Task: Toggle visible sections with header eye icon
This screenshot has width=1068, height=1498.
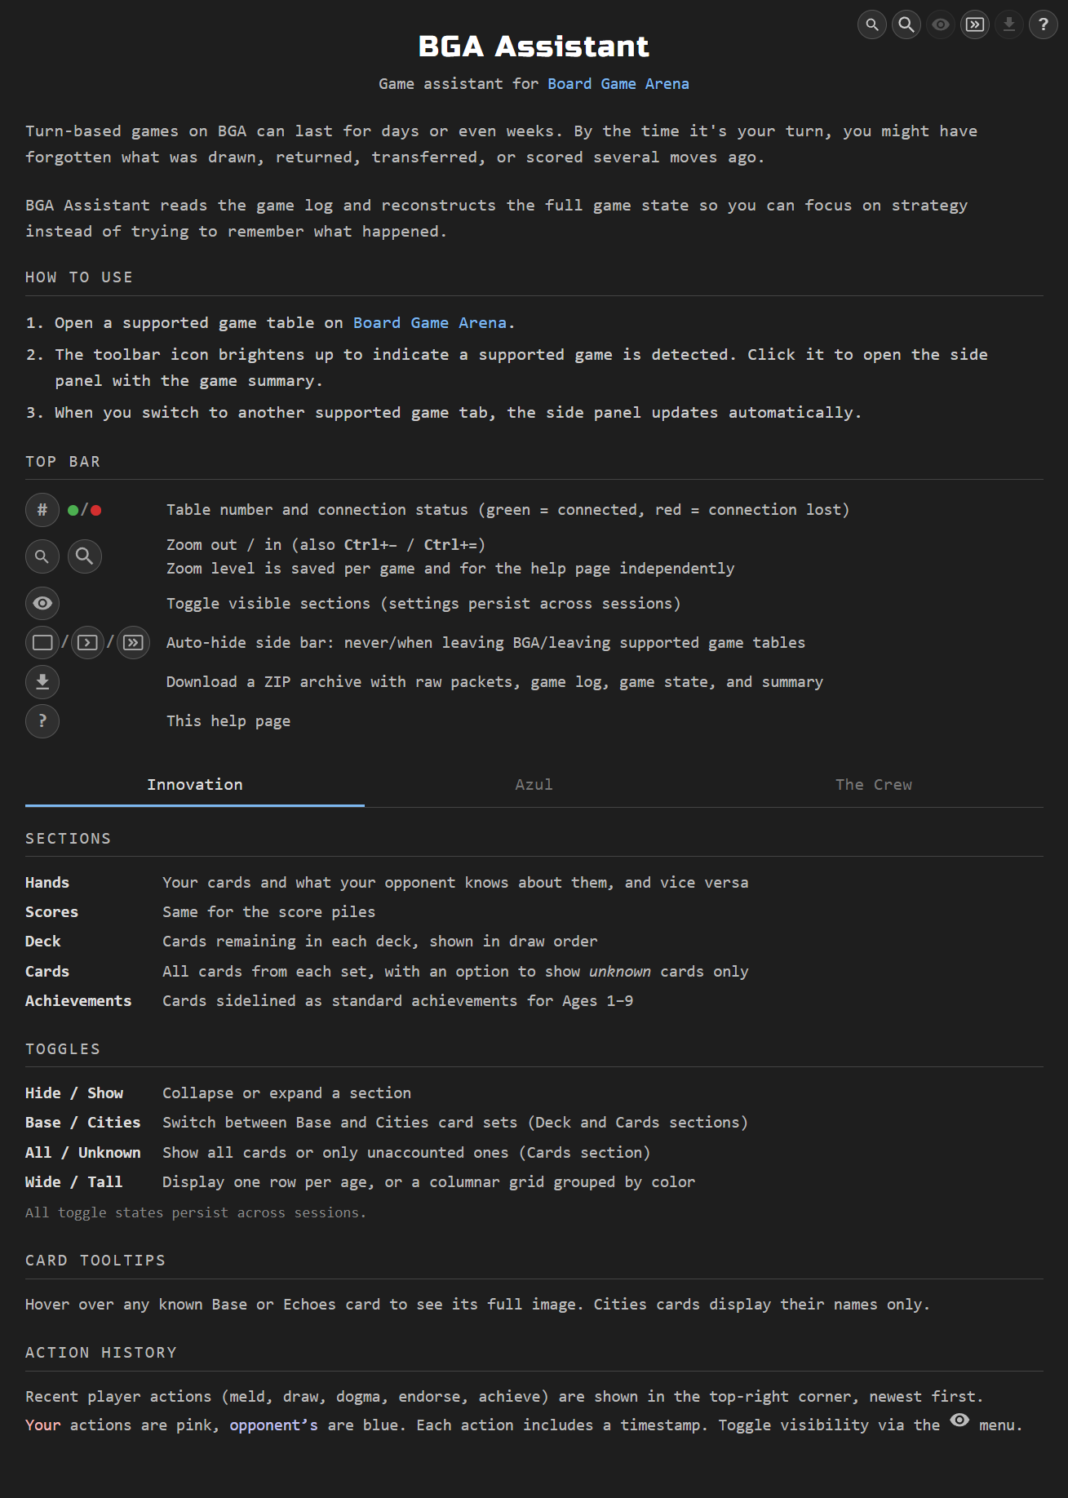Action: (941, 24)
